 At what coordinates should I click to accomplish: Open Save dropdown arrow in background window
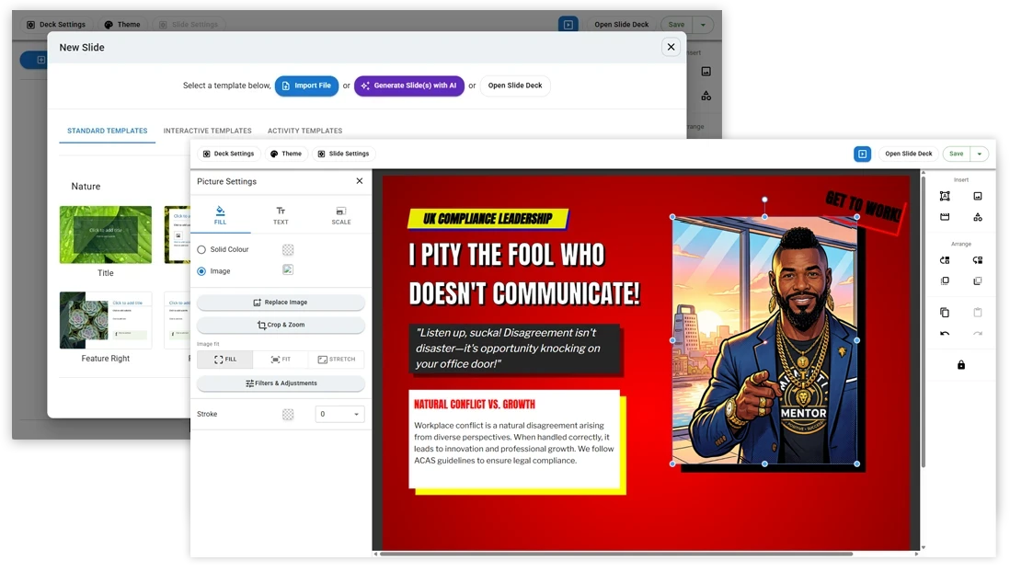703,25
